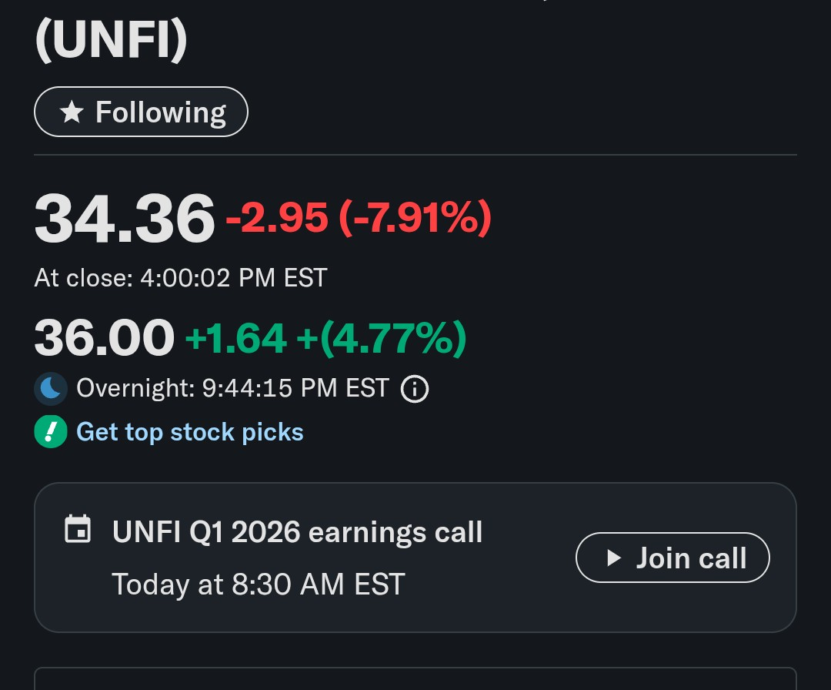Viewport: 831px width, 690px height.
Task: Toggle the Following button for UNFI
Action: coord(141,112)
